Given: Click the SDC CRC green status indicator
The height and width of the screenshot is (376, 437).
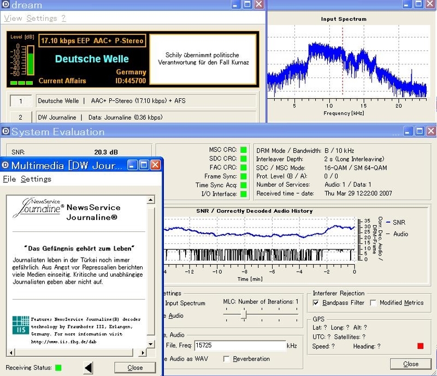Looking at the screenshot, I should click(243, 158).
